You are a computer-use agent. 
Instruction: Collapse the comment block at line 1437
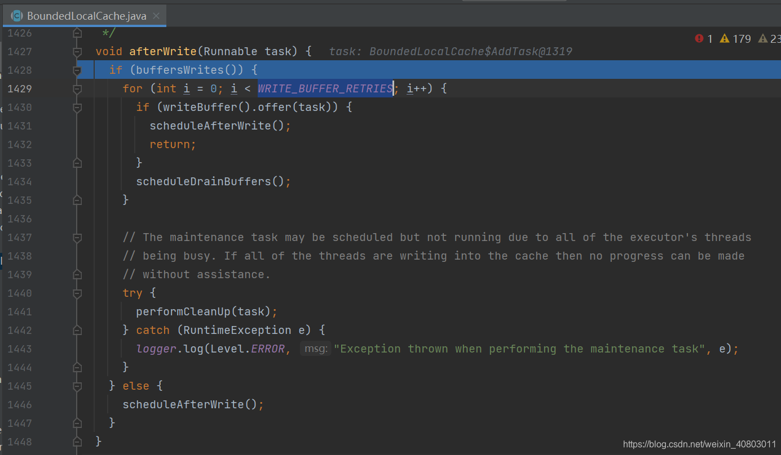[x=77, y=238]
